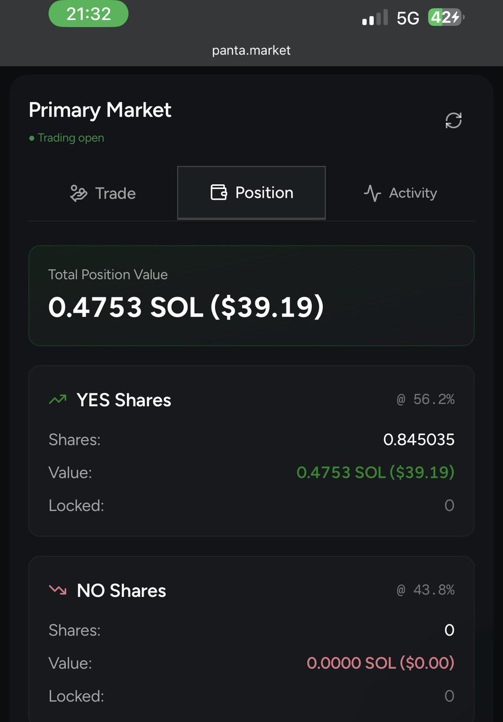Tap the NO Shares heading

click(x=121, y=591)
